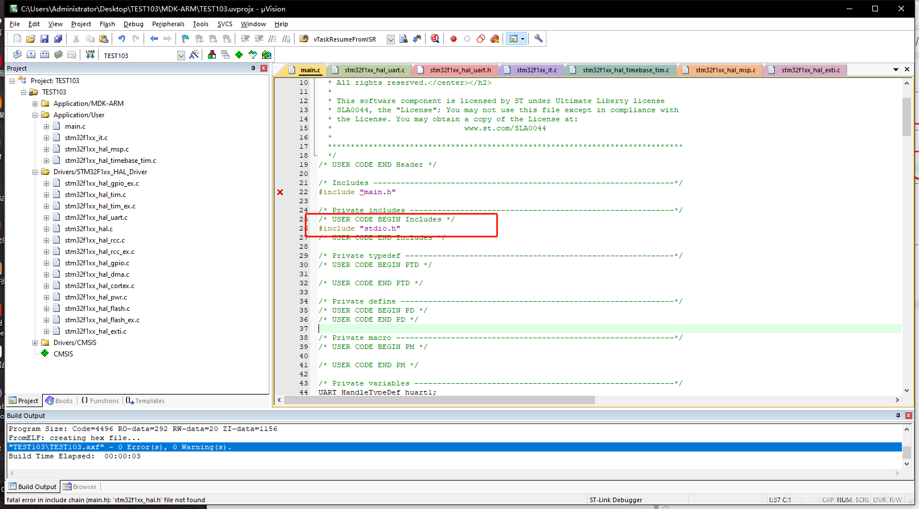The height and width of the screenshot is (509, 919).
Task: Expand the Drivers/CMSIS folder
Action: [x=35, y=343]
